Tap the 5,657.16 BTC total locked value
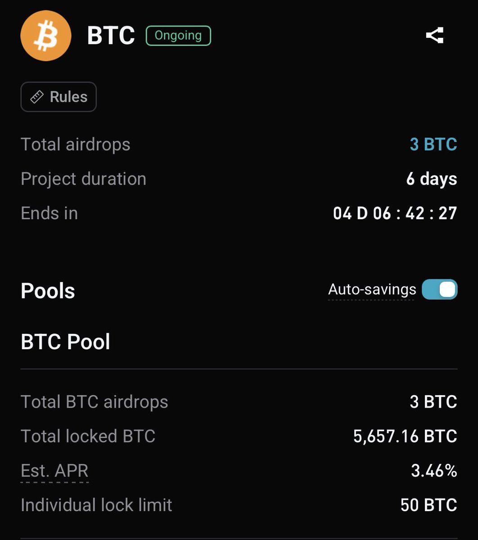Image resolution: width=478 pixels, height=540 pixels. pos(405,436)
